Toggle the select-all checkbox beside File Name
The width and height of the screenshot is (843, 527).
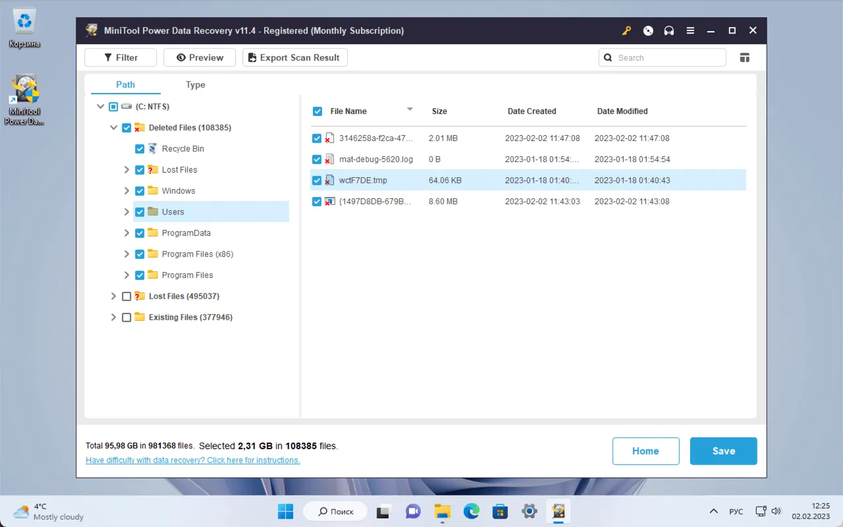coord(317,111)
